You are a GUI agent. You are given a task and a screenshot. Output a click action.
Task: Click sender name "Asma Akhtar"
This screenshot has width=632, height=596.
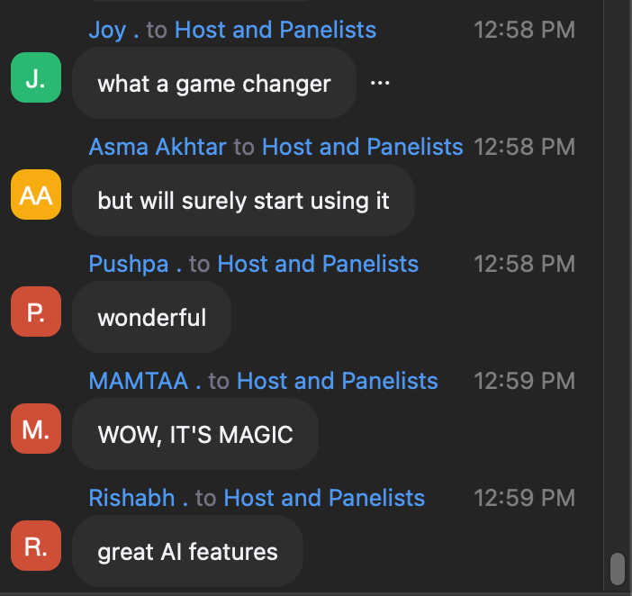click(x=158, y=147)
